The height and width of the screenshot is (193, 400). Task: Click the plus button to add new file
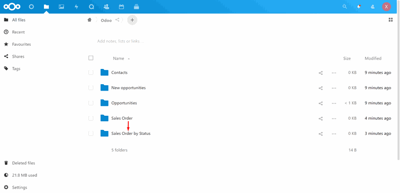pos(132,20)
